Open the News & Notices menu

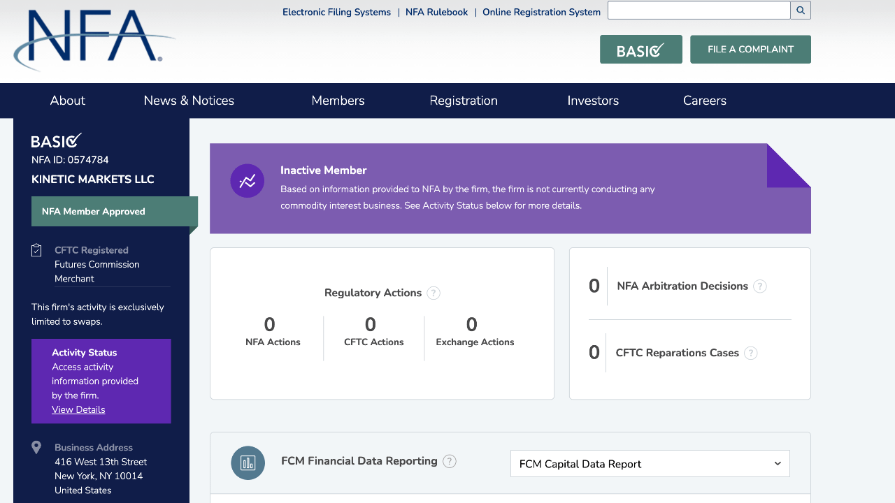pos(189,101)
